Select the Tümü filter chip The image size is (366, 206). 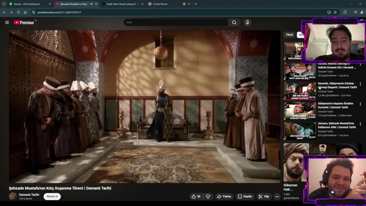coord(289,35)
